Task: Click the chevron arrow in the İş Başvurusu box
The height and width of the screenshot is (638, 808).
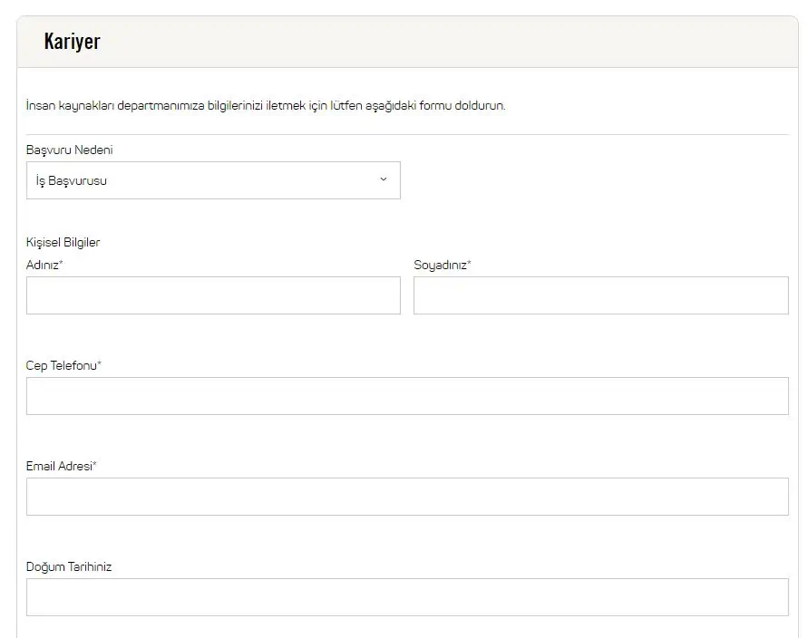Action: click(x=383, y=179)
